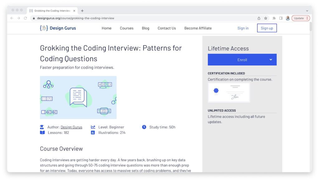
Task: Click the Enroll button
Action: point(242,59)
